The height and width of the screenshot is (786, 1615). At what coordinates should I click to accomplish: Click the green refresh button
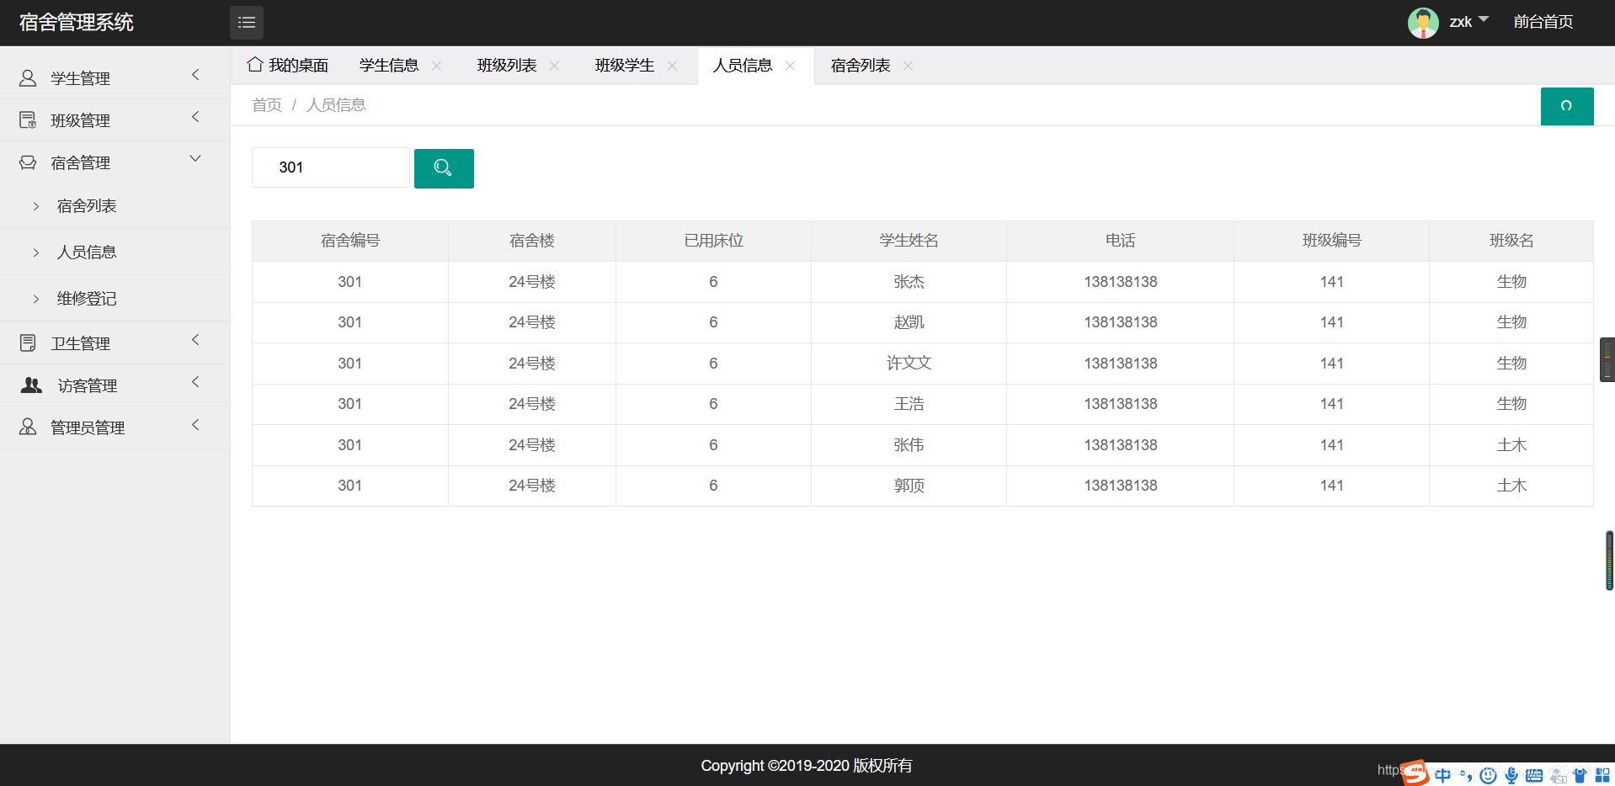[x=1567, y=106]
